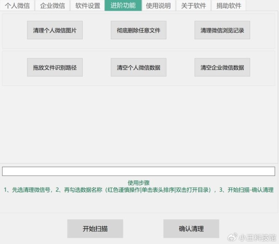Select the 进阶功能 tab
Screen dimensions: 279x244
tap(123, 6)
